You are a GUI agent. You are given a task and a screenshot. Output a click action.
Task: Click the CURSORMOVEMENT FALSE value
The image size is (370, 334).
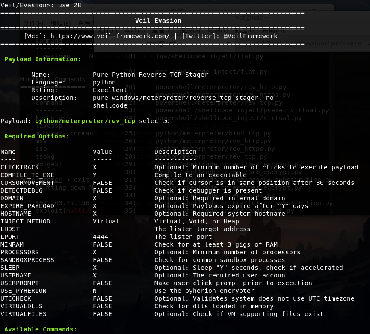102,183
